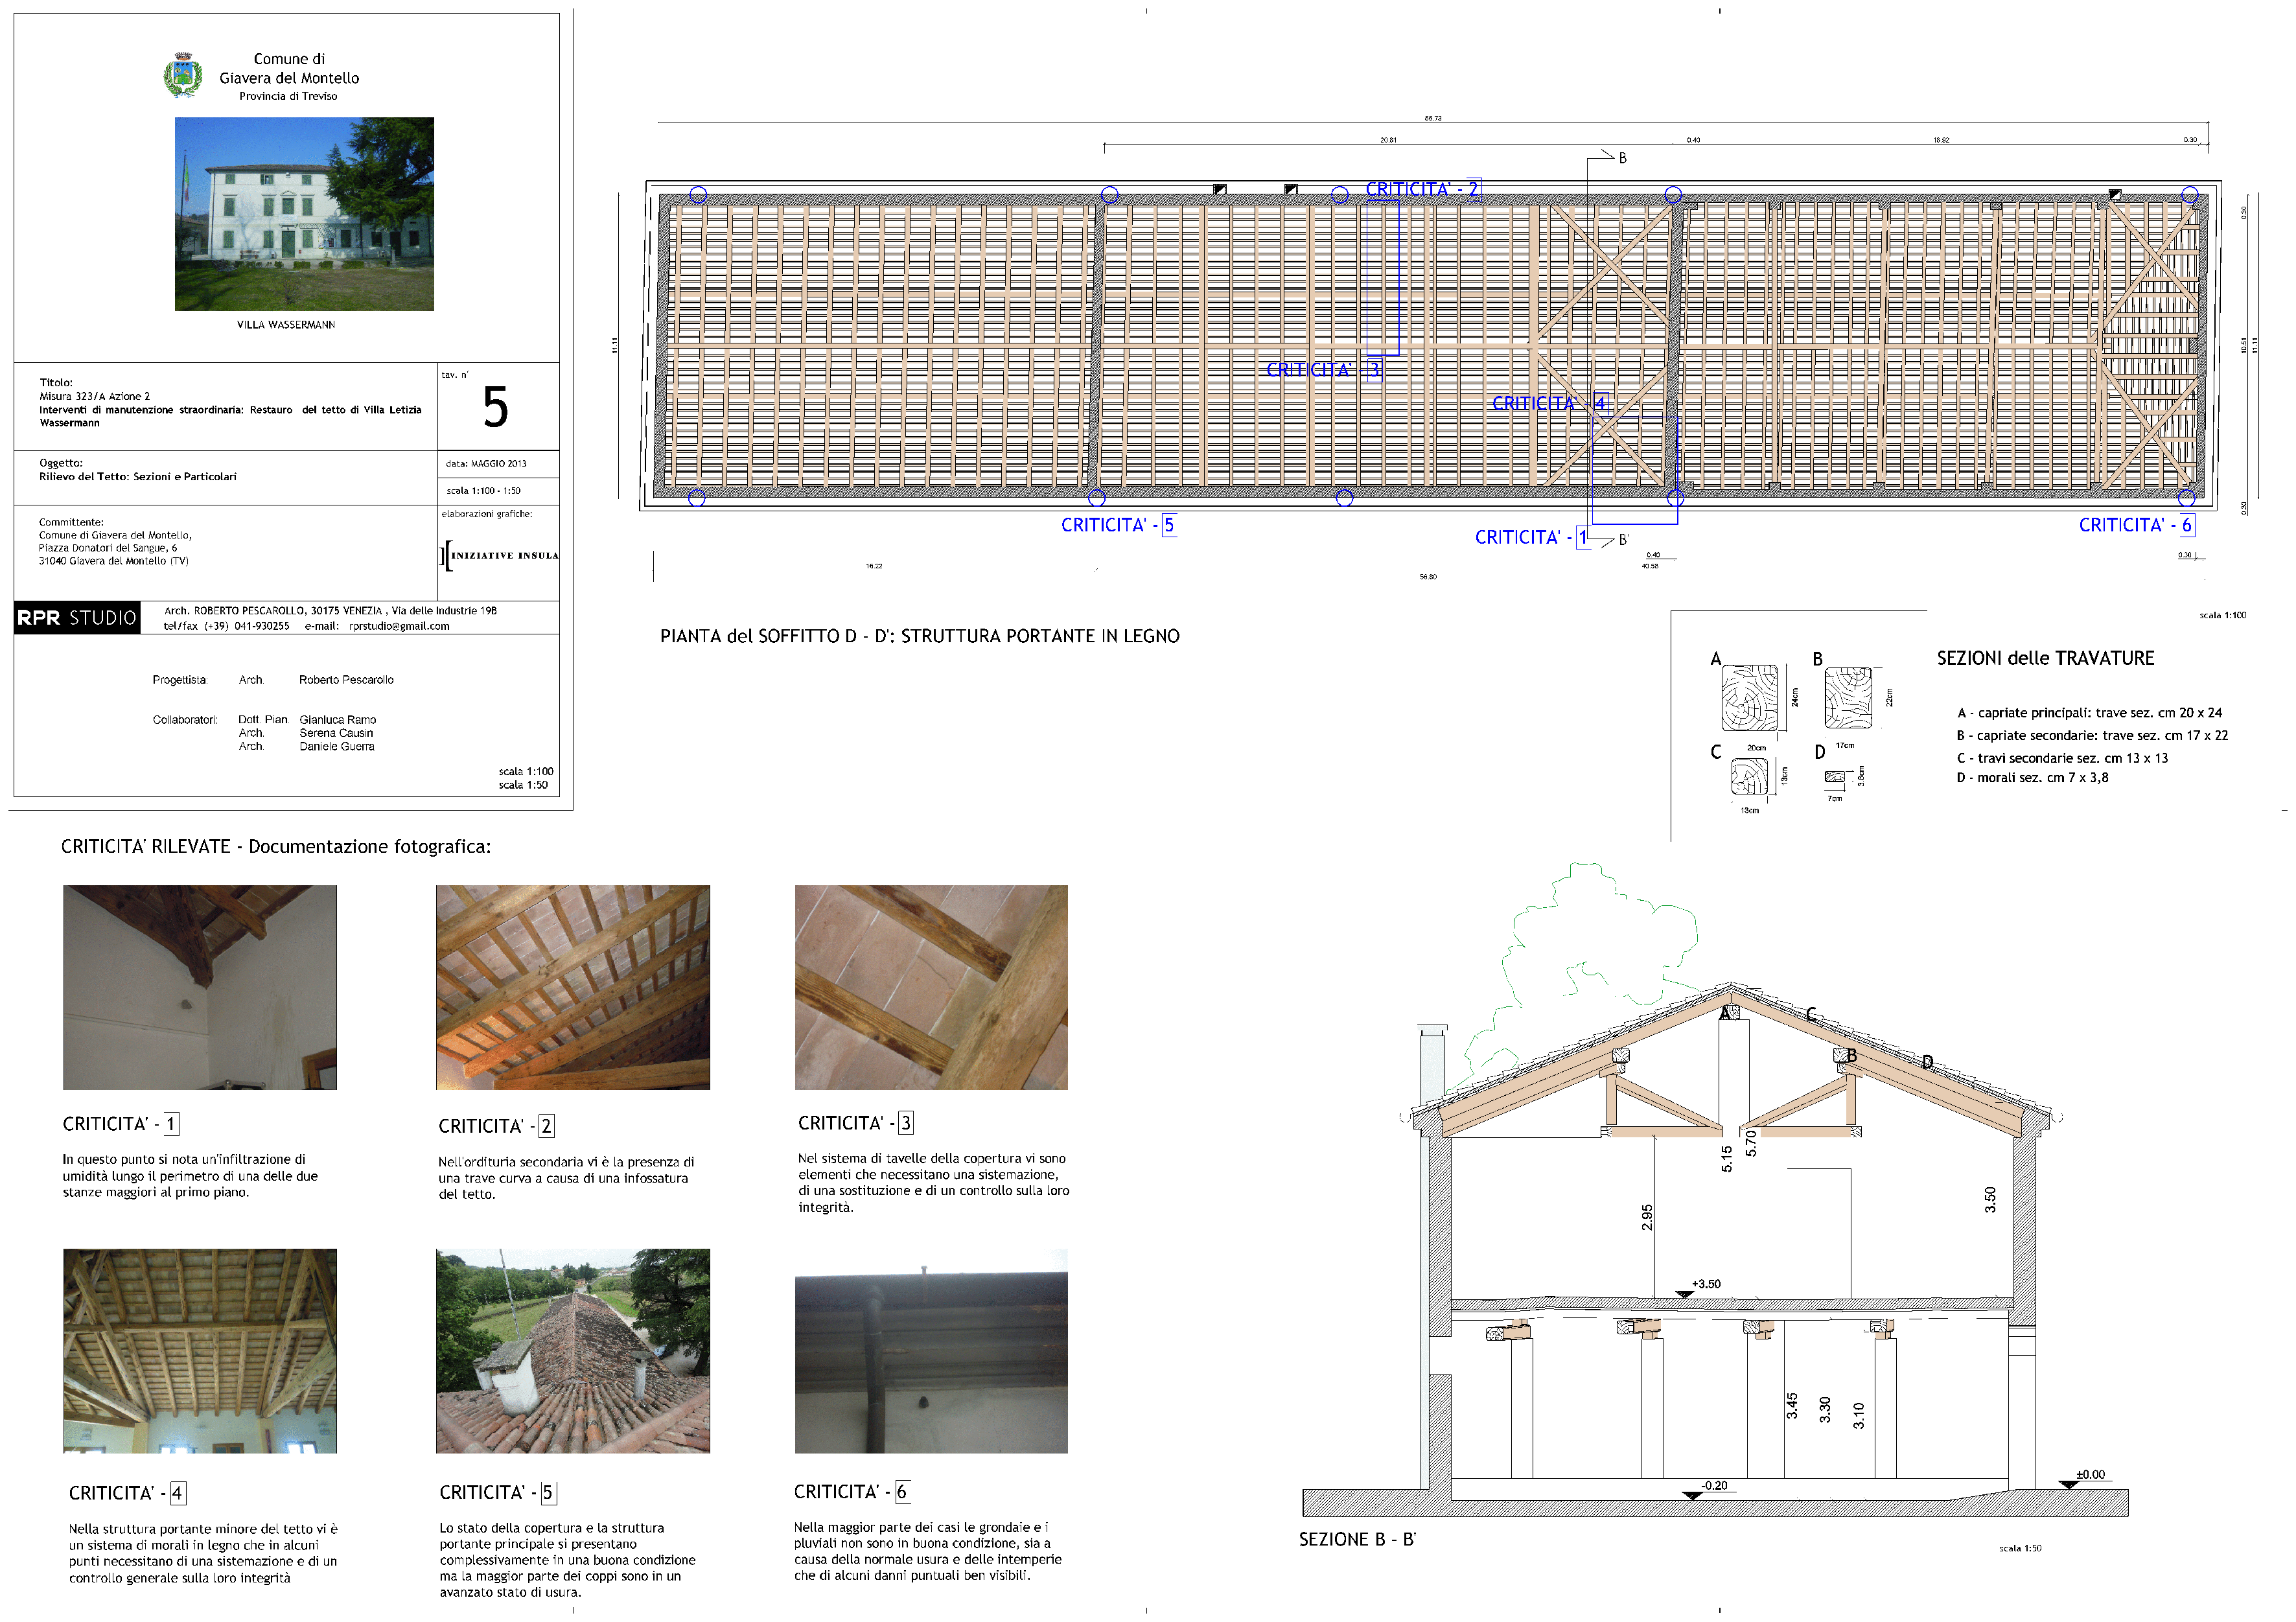
Task: Click the 20.81 plan dimension
Action: (1388, 140)
